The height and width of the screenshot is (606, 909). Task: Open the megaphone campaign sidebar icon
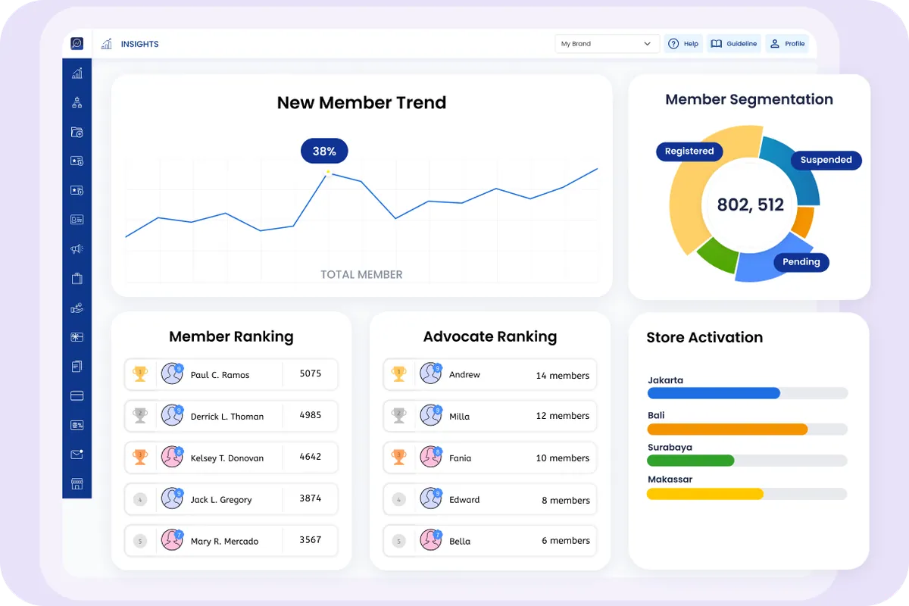click(x=77, y=249)
